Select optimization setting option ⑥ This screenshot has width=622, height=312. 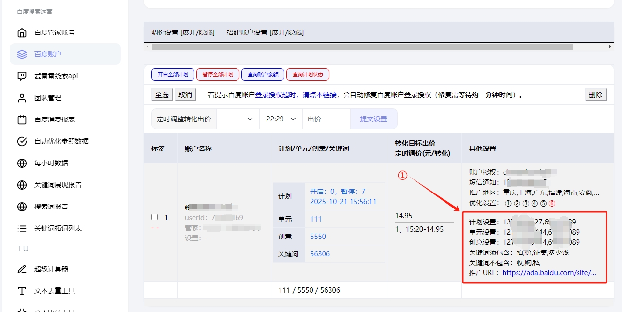coord(552,203)
